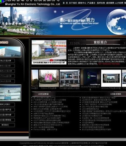Open PH16 室外全彩色LED product thumbnail
The height and width of the screenshot is (146, 126).
(x=70, y=78)
